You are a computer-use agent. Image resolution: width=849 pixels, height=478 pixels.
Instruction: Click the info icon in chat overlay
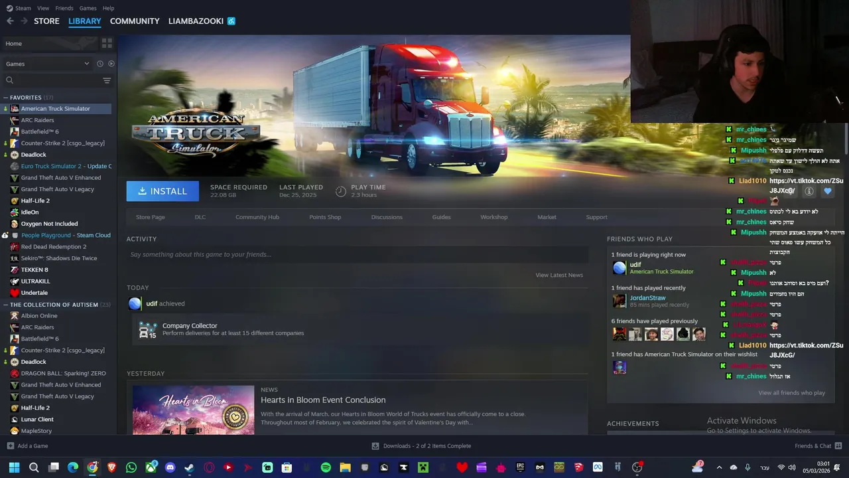click(809, 191)
